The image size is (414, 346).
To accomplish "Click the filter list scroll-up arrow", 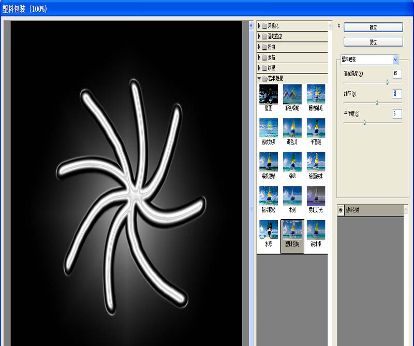I will [330, 26].
